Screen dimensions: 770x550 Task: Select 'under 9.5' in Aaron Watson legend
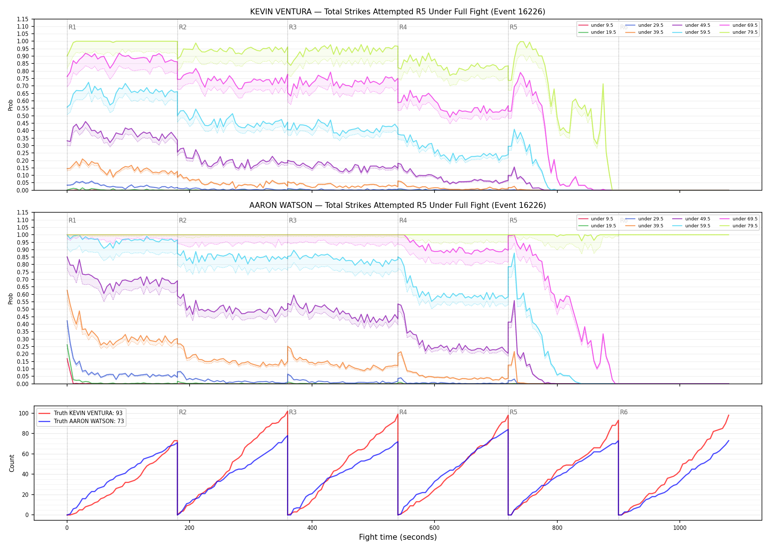pyautogui.click(x=602, y=219)
